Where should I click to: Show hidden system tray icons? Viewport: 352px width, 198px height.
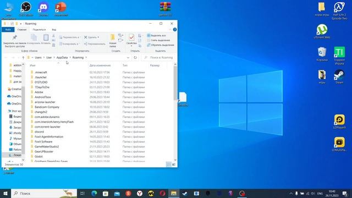tap(291, 193)
